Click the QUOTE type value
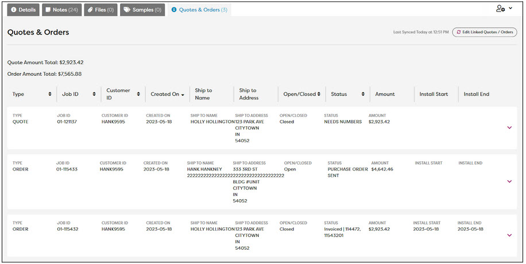Screen dimensions: 526x264 coord(21,122)
